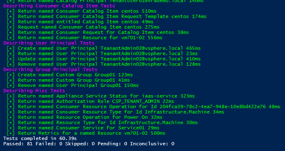
Task: Click 'Create named User Principal' result line
Action: tap(104, 48)
